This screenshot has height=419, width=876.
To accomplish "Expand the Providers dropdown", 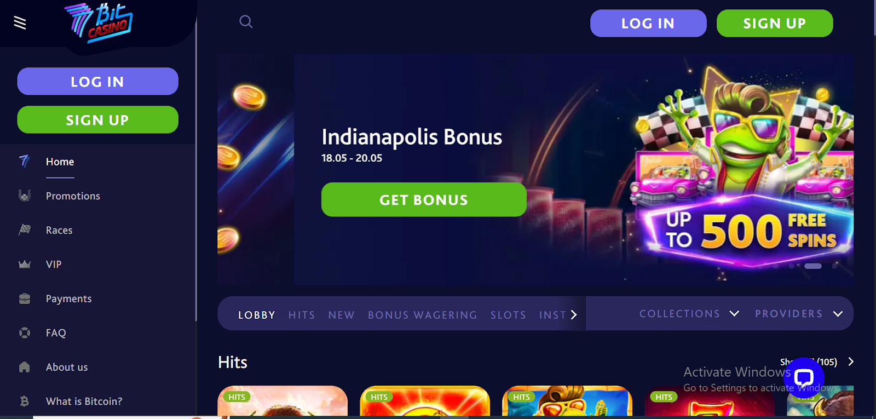I will tap(799, 314).
